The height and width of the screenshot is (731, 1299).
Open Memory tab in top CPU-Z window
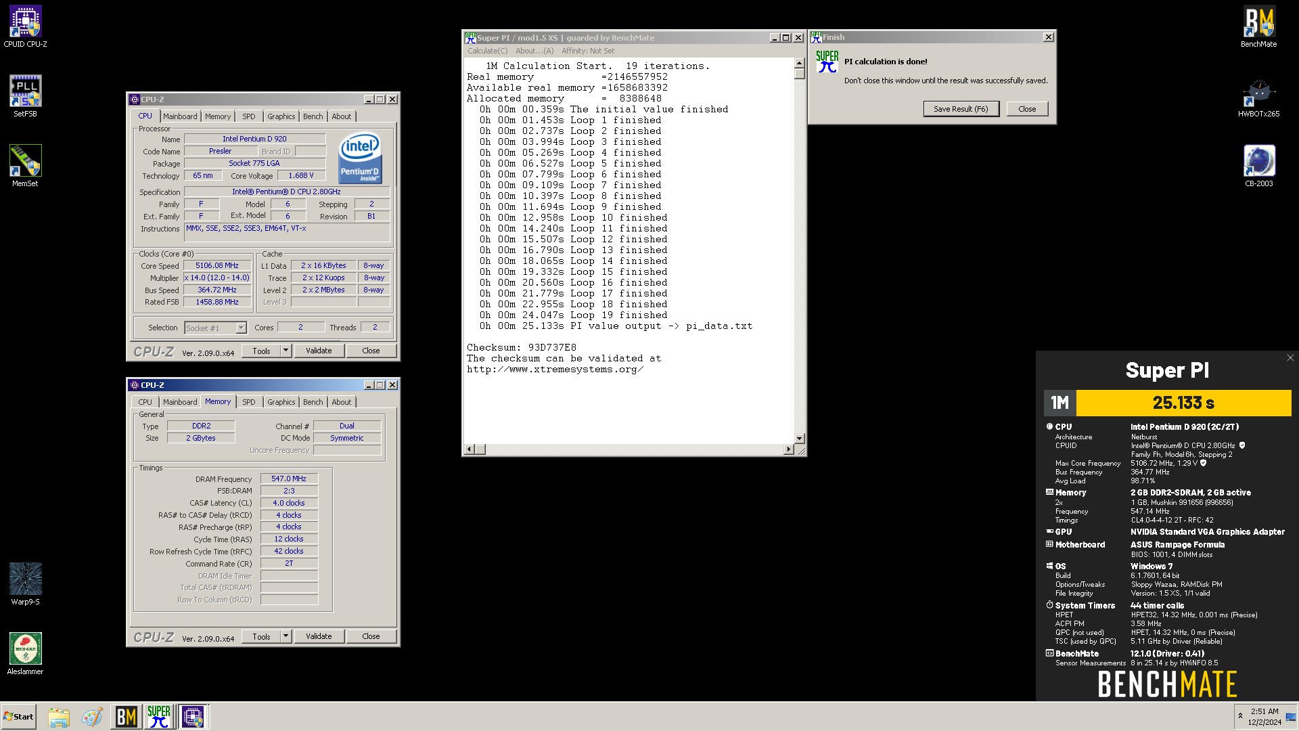click(218, 116)
